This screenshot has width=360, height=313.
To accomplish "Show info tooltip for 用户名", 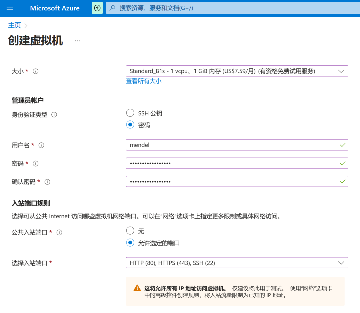I will coord(41,145).
